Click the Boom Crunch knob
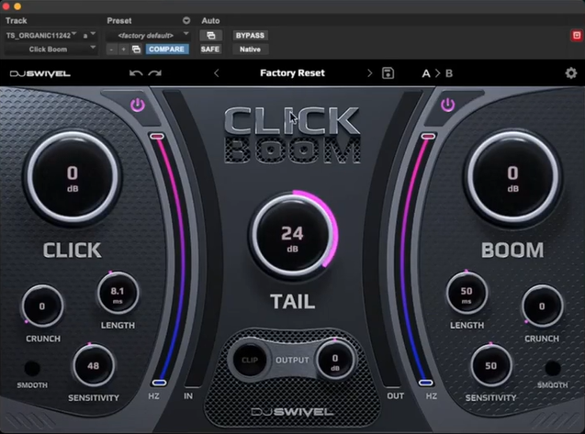Viewport: 585px width, 434px height. pos(542,306)
